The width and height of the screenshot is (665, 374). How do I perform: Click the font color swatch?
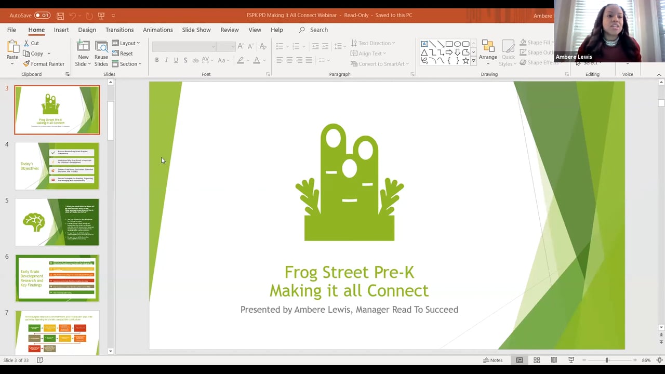tap(256, 60)
